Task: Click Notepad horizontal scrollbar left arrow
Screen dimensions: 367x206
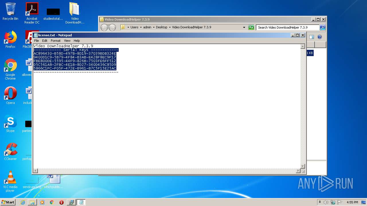Action: pos(36,171)
